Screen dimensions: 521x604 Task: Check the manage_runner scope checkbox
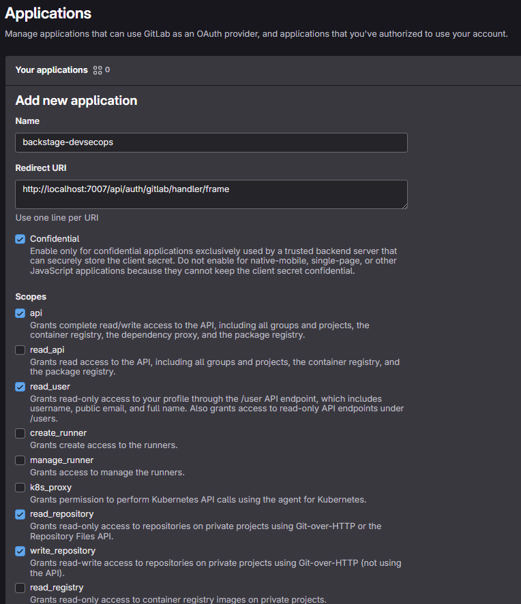pos(20,460)
